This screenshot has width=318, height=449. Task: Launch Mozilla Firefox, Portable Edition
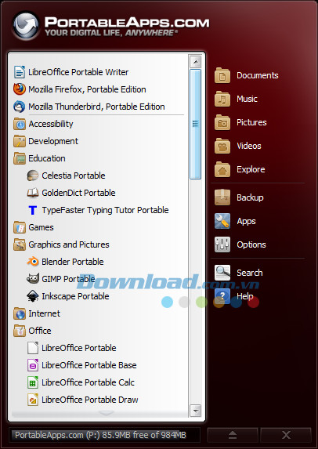click(x=80, y=89)
